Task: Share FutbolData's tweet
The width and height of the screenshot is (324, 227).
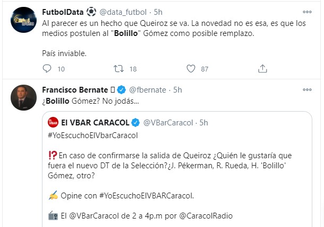Action: point(262,69)
